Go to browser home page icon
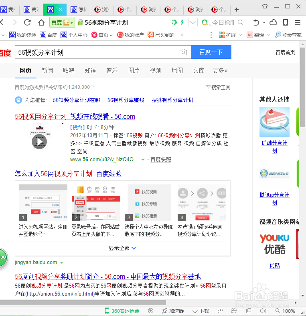This screenshot has width=306, height=316. [41, 22]
